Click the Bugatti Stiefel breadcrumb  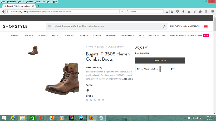tap(116, 47)
